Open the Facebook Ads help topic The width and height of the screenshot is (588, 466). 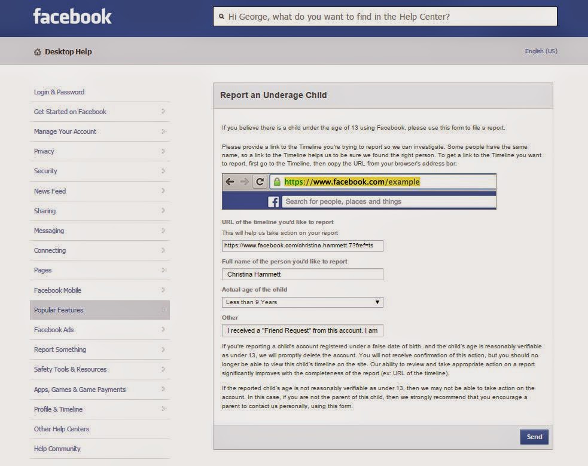pos(54,330)
